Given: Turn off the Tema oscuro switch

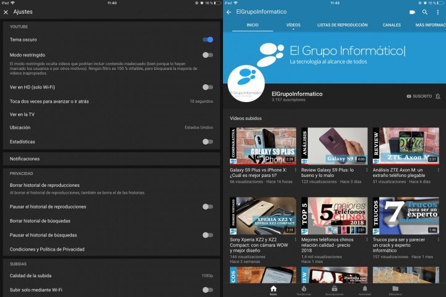Looking at the screenshot, I should tap(208, 40).
